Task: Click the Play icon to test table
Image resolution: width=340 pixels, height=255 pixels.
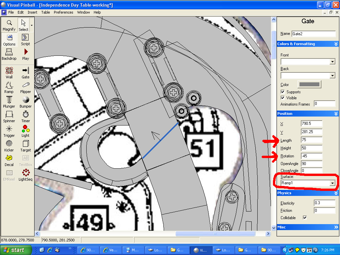Action: coord(26,54)
